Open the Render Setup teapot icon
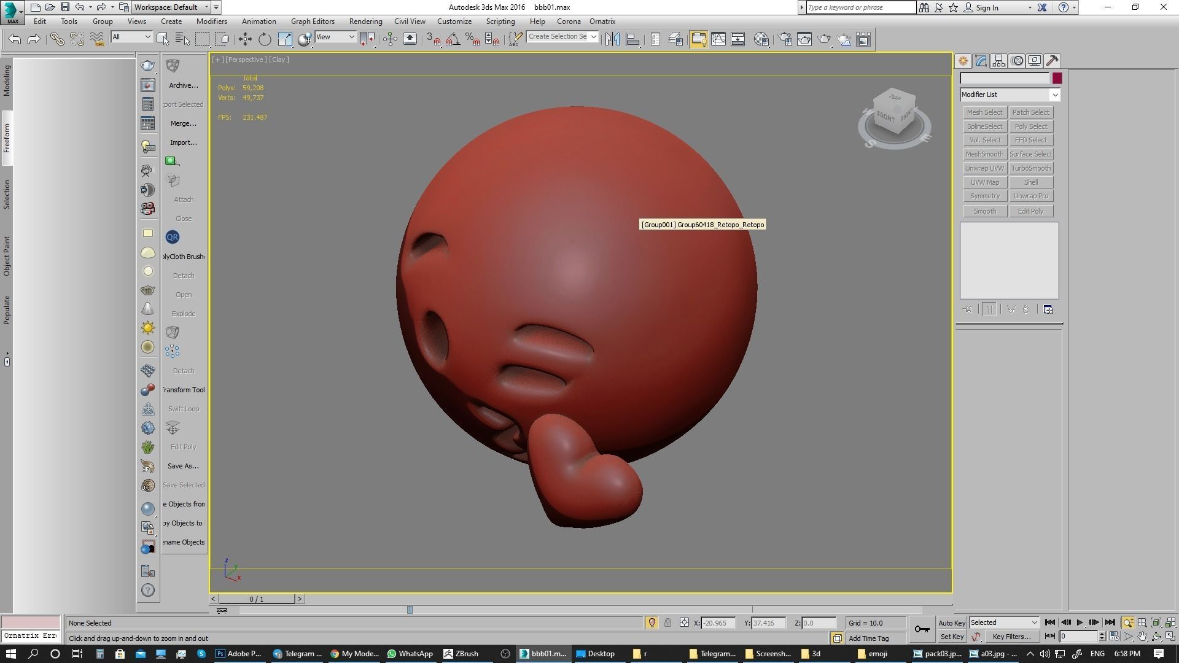The height and width of the screenshot is (663, 1179). tap(785, 39)
